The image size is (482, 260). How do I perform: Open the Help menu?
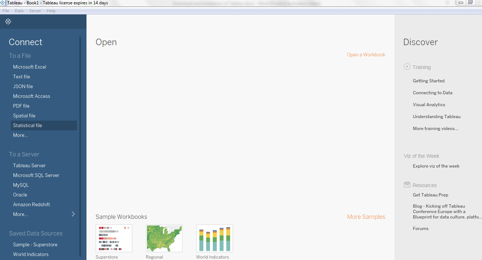click(51, 11)
